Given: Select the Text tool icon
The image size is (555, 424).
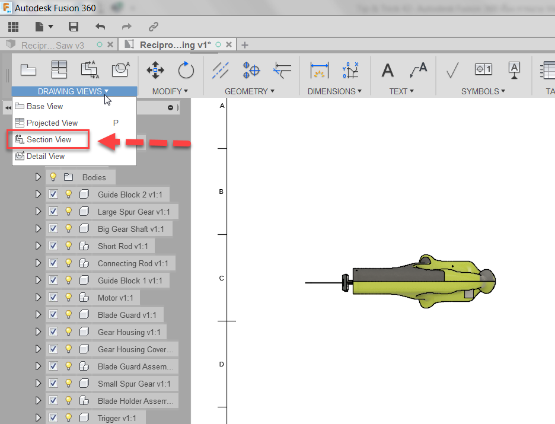Looking at the screenshot, I should pyautogui.click(x=387, y=69).
